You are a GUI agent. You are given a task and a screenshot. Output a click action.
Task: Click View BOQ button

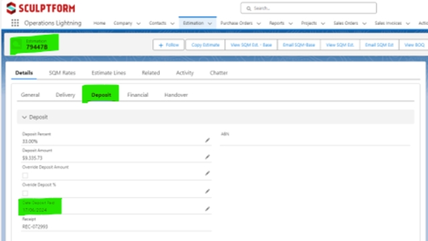pos(414,45)
